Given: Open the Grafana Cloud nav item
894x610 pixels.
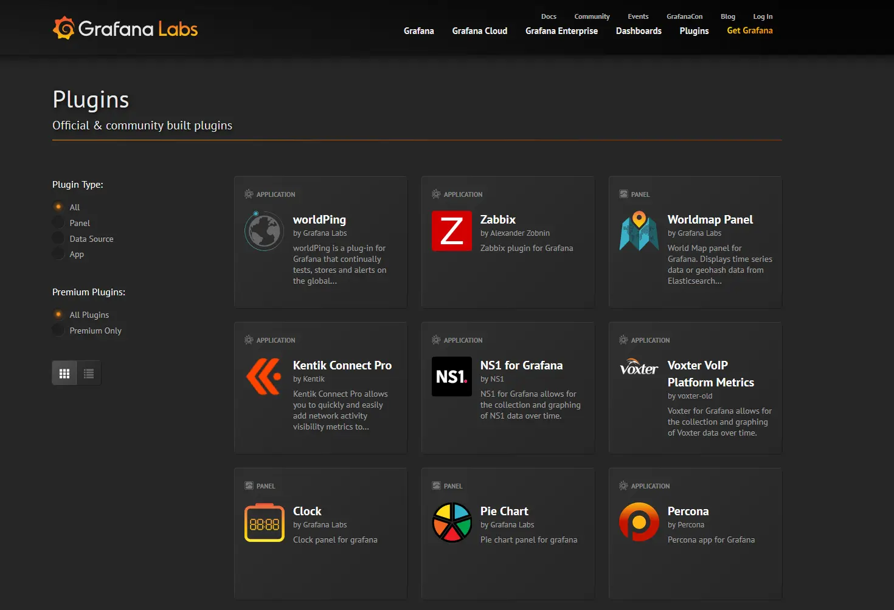Looking at the screenshot, I should (480, 31).
